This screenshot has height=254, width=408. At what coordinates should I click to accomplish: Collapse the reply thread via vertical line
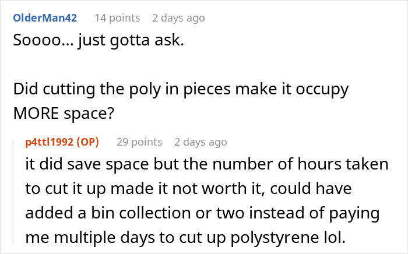(x=13, y=192)
